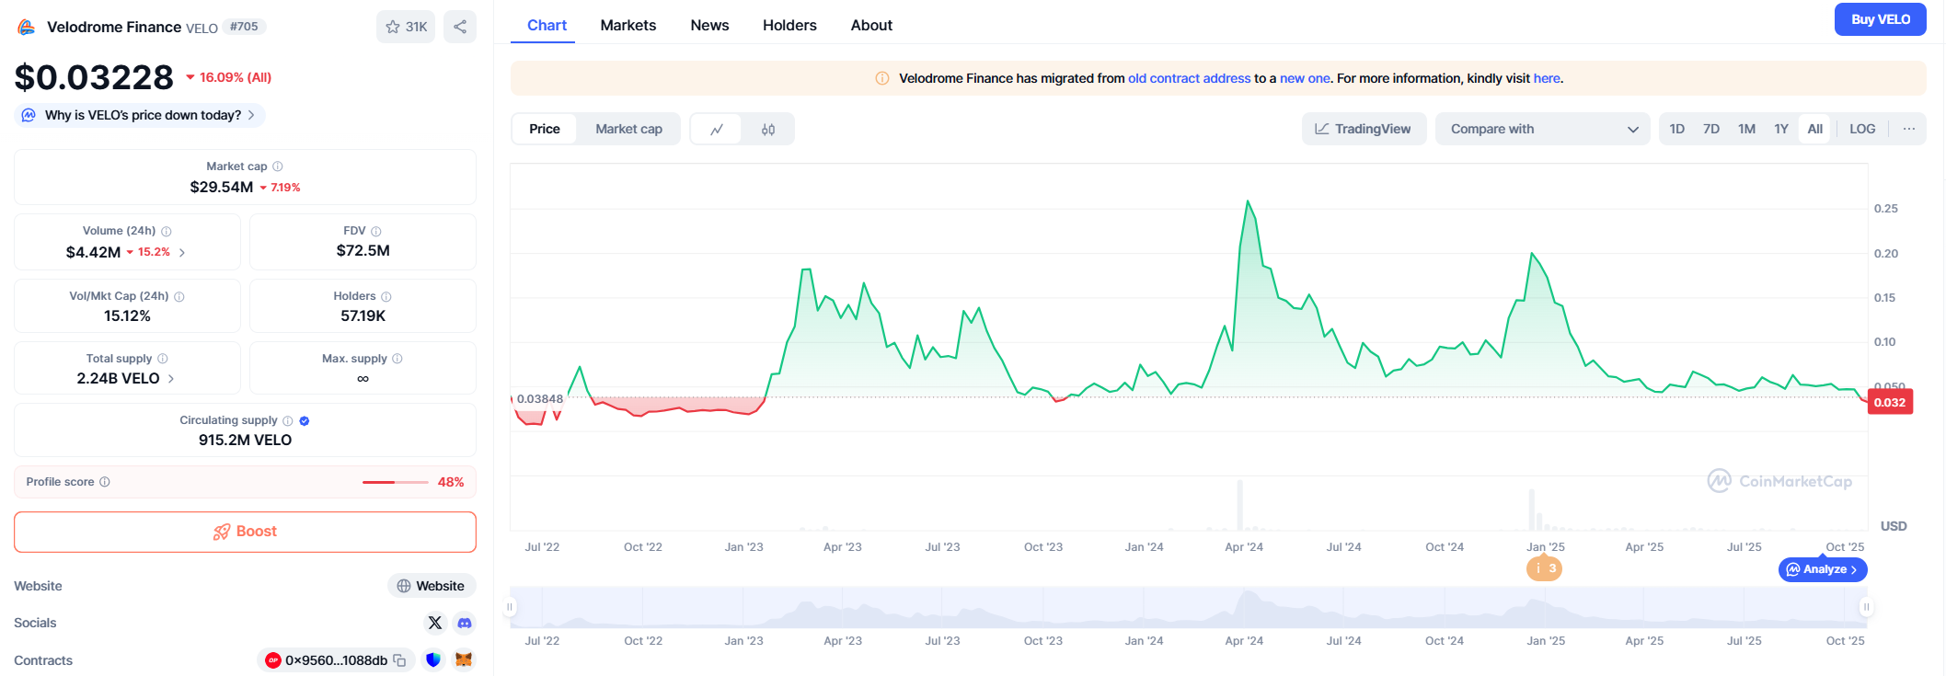
Task: Open the Discord social icon
Action: (x=465, y=623)
